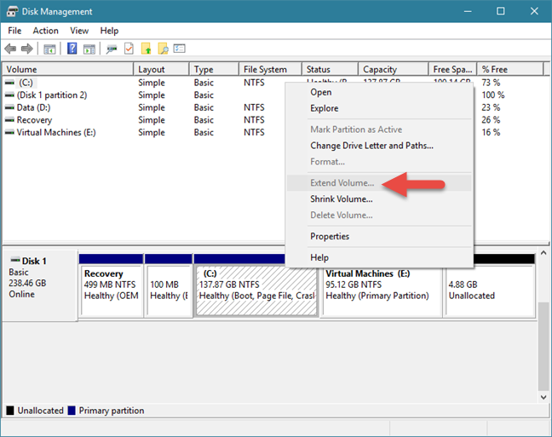This screenshot has height=437, width=552.
Task: Open the Help menu in menu bar
Action: (109, 31)
